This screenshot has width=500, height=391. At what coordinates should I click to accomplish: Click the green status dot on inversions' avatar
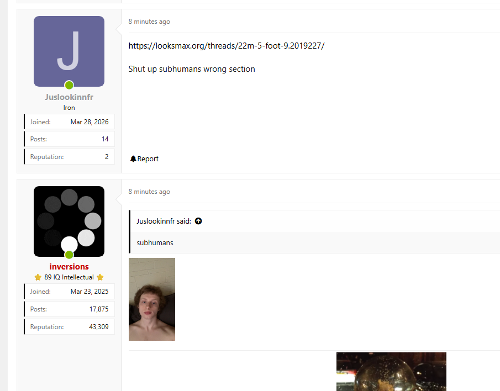pos(69,255)
